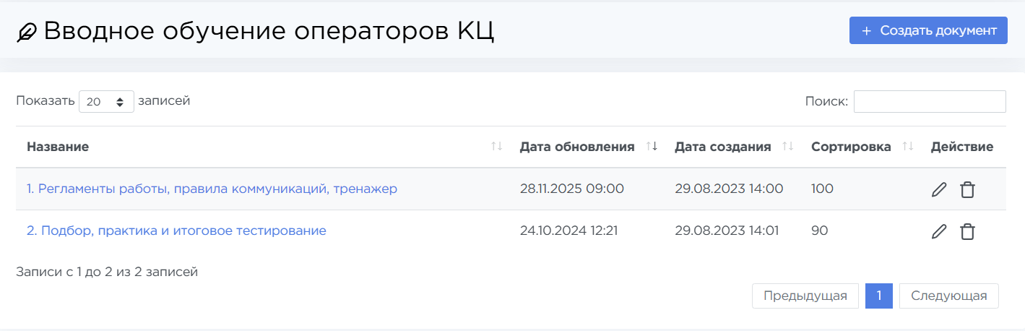This screenshot has height=331, width=1025.
Task: Sort by Дата обновления column arrows
Action: (652, 147)
